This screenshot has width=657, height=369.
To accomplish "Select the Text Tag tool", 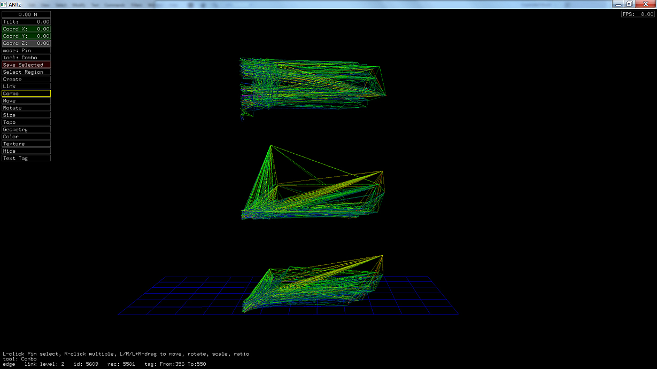I will coord(26,158).
